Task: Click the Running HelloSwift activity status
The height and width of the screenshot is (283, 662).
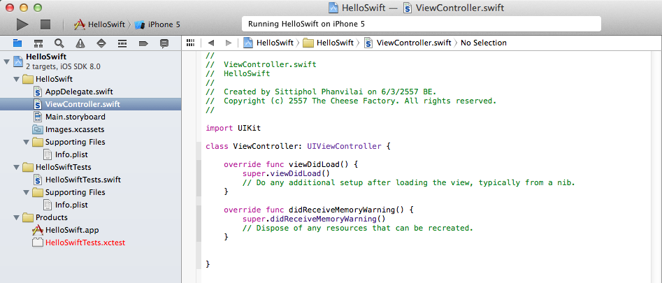Action: [421, 24]
